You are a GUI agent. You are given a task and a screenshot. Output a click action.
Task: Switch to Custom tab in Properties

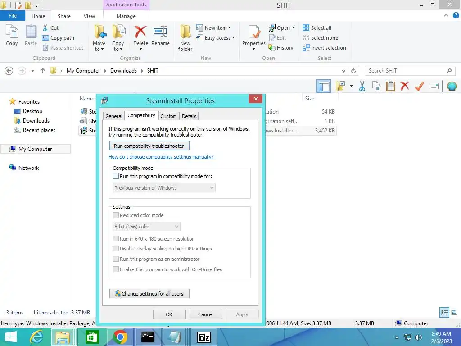(168, 116)
